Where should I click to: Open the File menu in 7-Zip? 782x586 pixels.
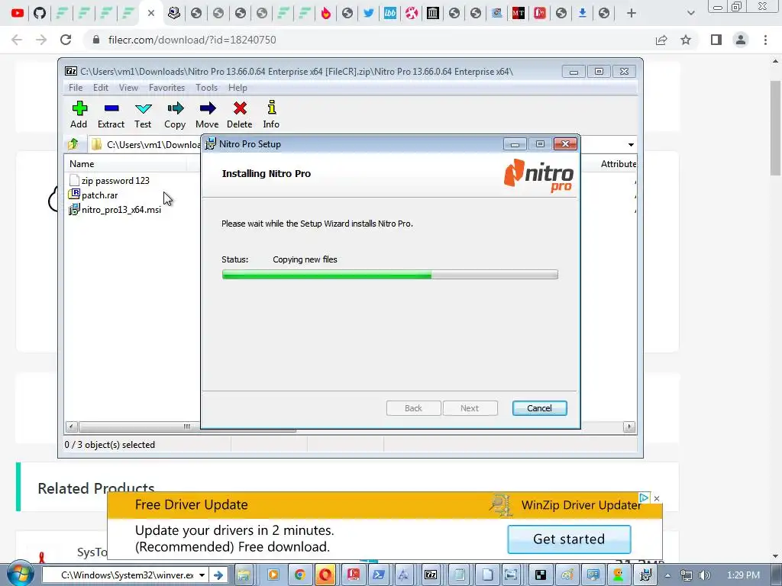pos(76,88)
